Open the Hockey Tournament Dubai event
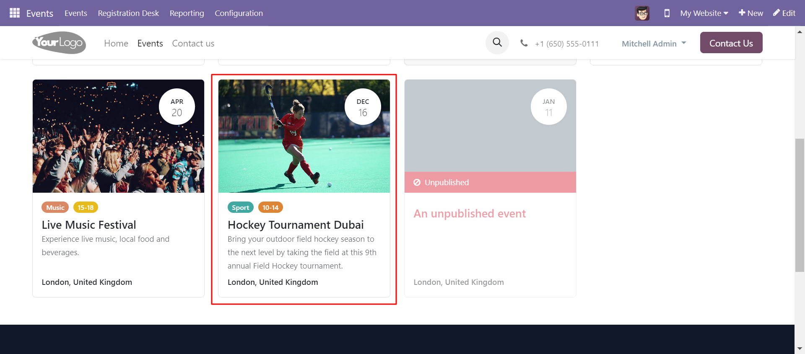 [x=296, y=225]
